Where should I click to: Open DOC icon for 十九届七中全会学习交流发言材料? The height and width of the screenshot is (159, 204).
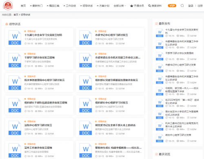[x=15, y=38]
